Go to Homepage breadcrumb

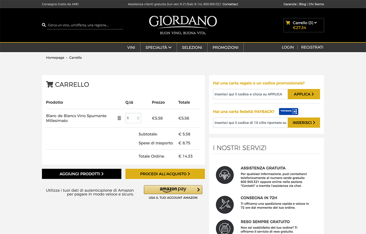tap(55, 58)
